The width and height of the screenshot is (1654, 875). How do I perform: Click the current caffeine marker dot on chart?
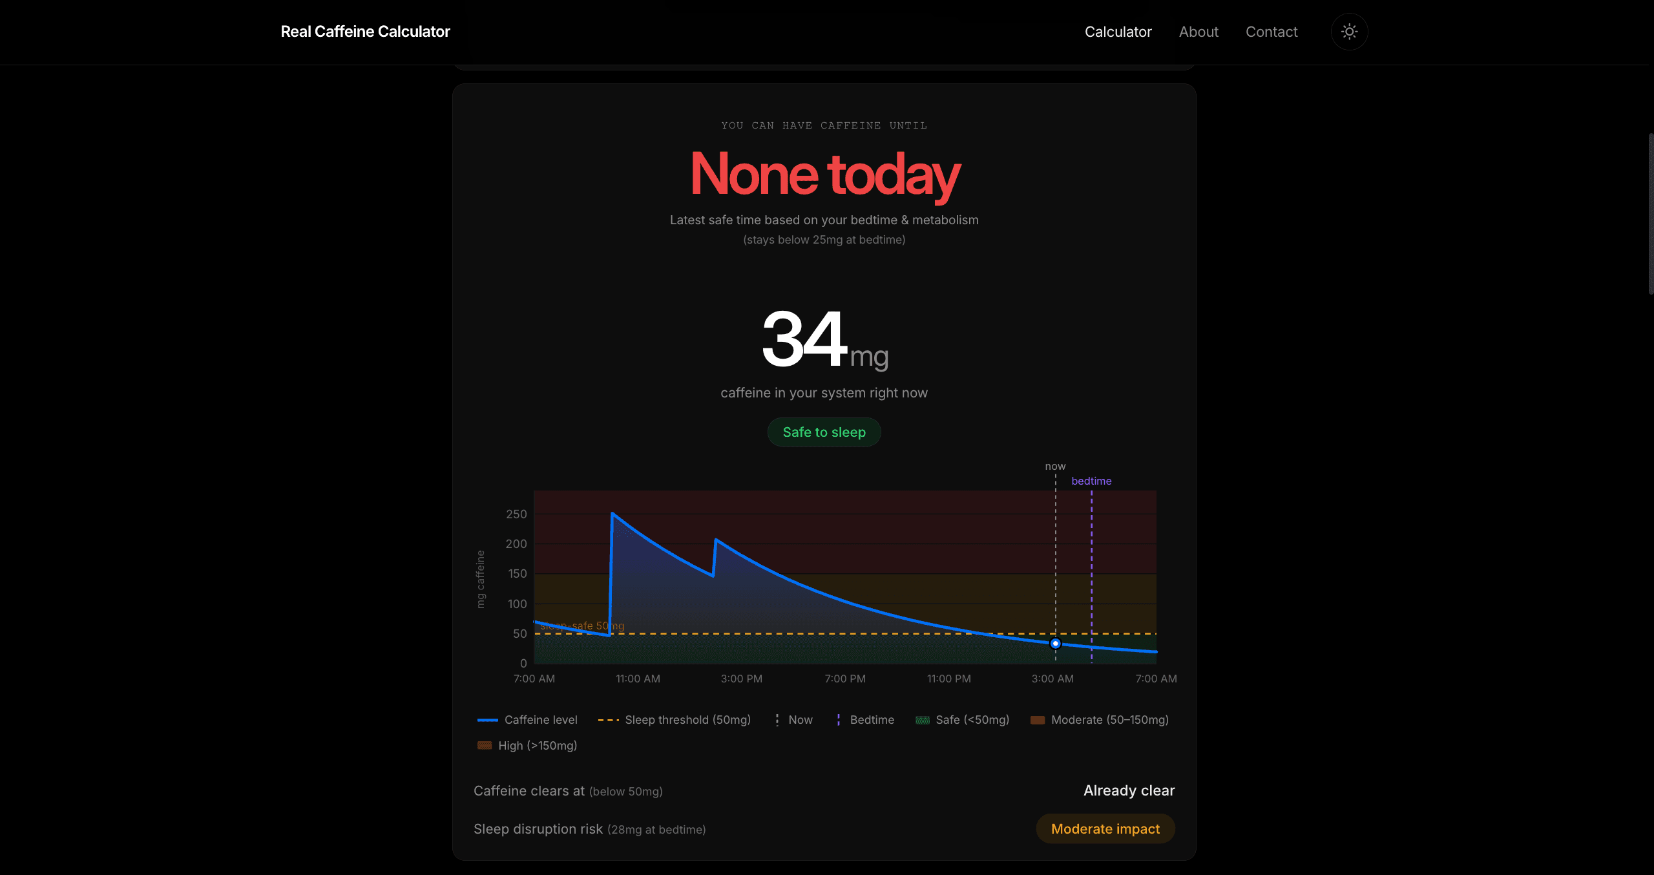[1055, 644]
